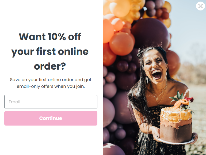Click the white plate under the cake
The height and width of the screenshot is (155, 206).
coord(176,142)
